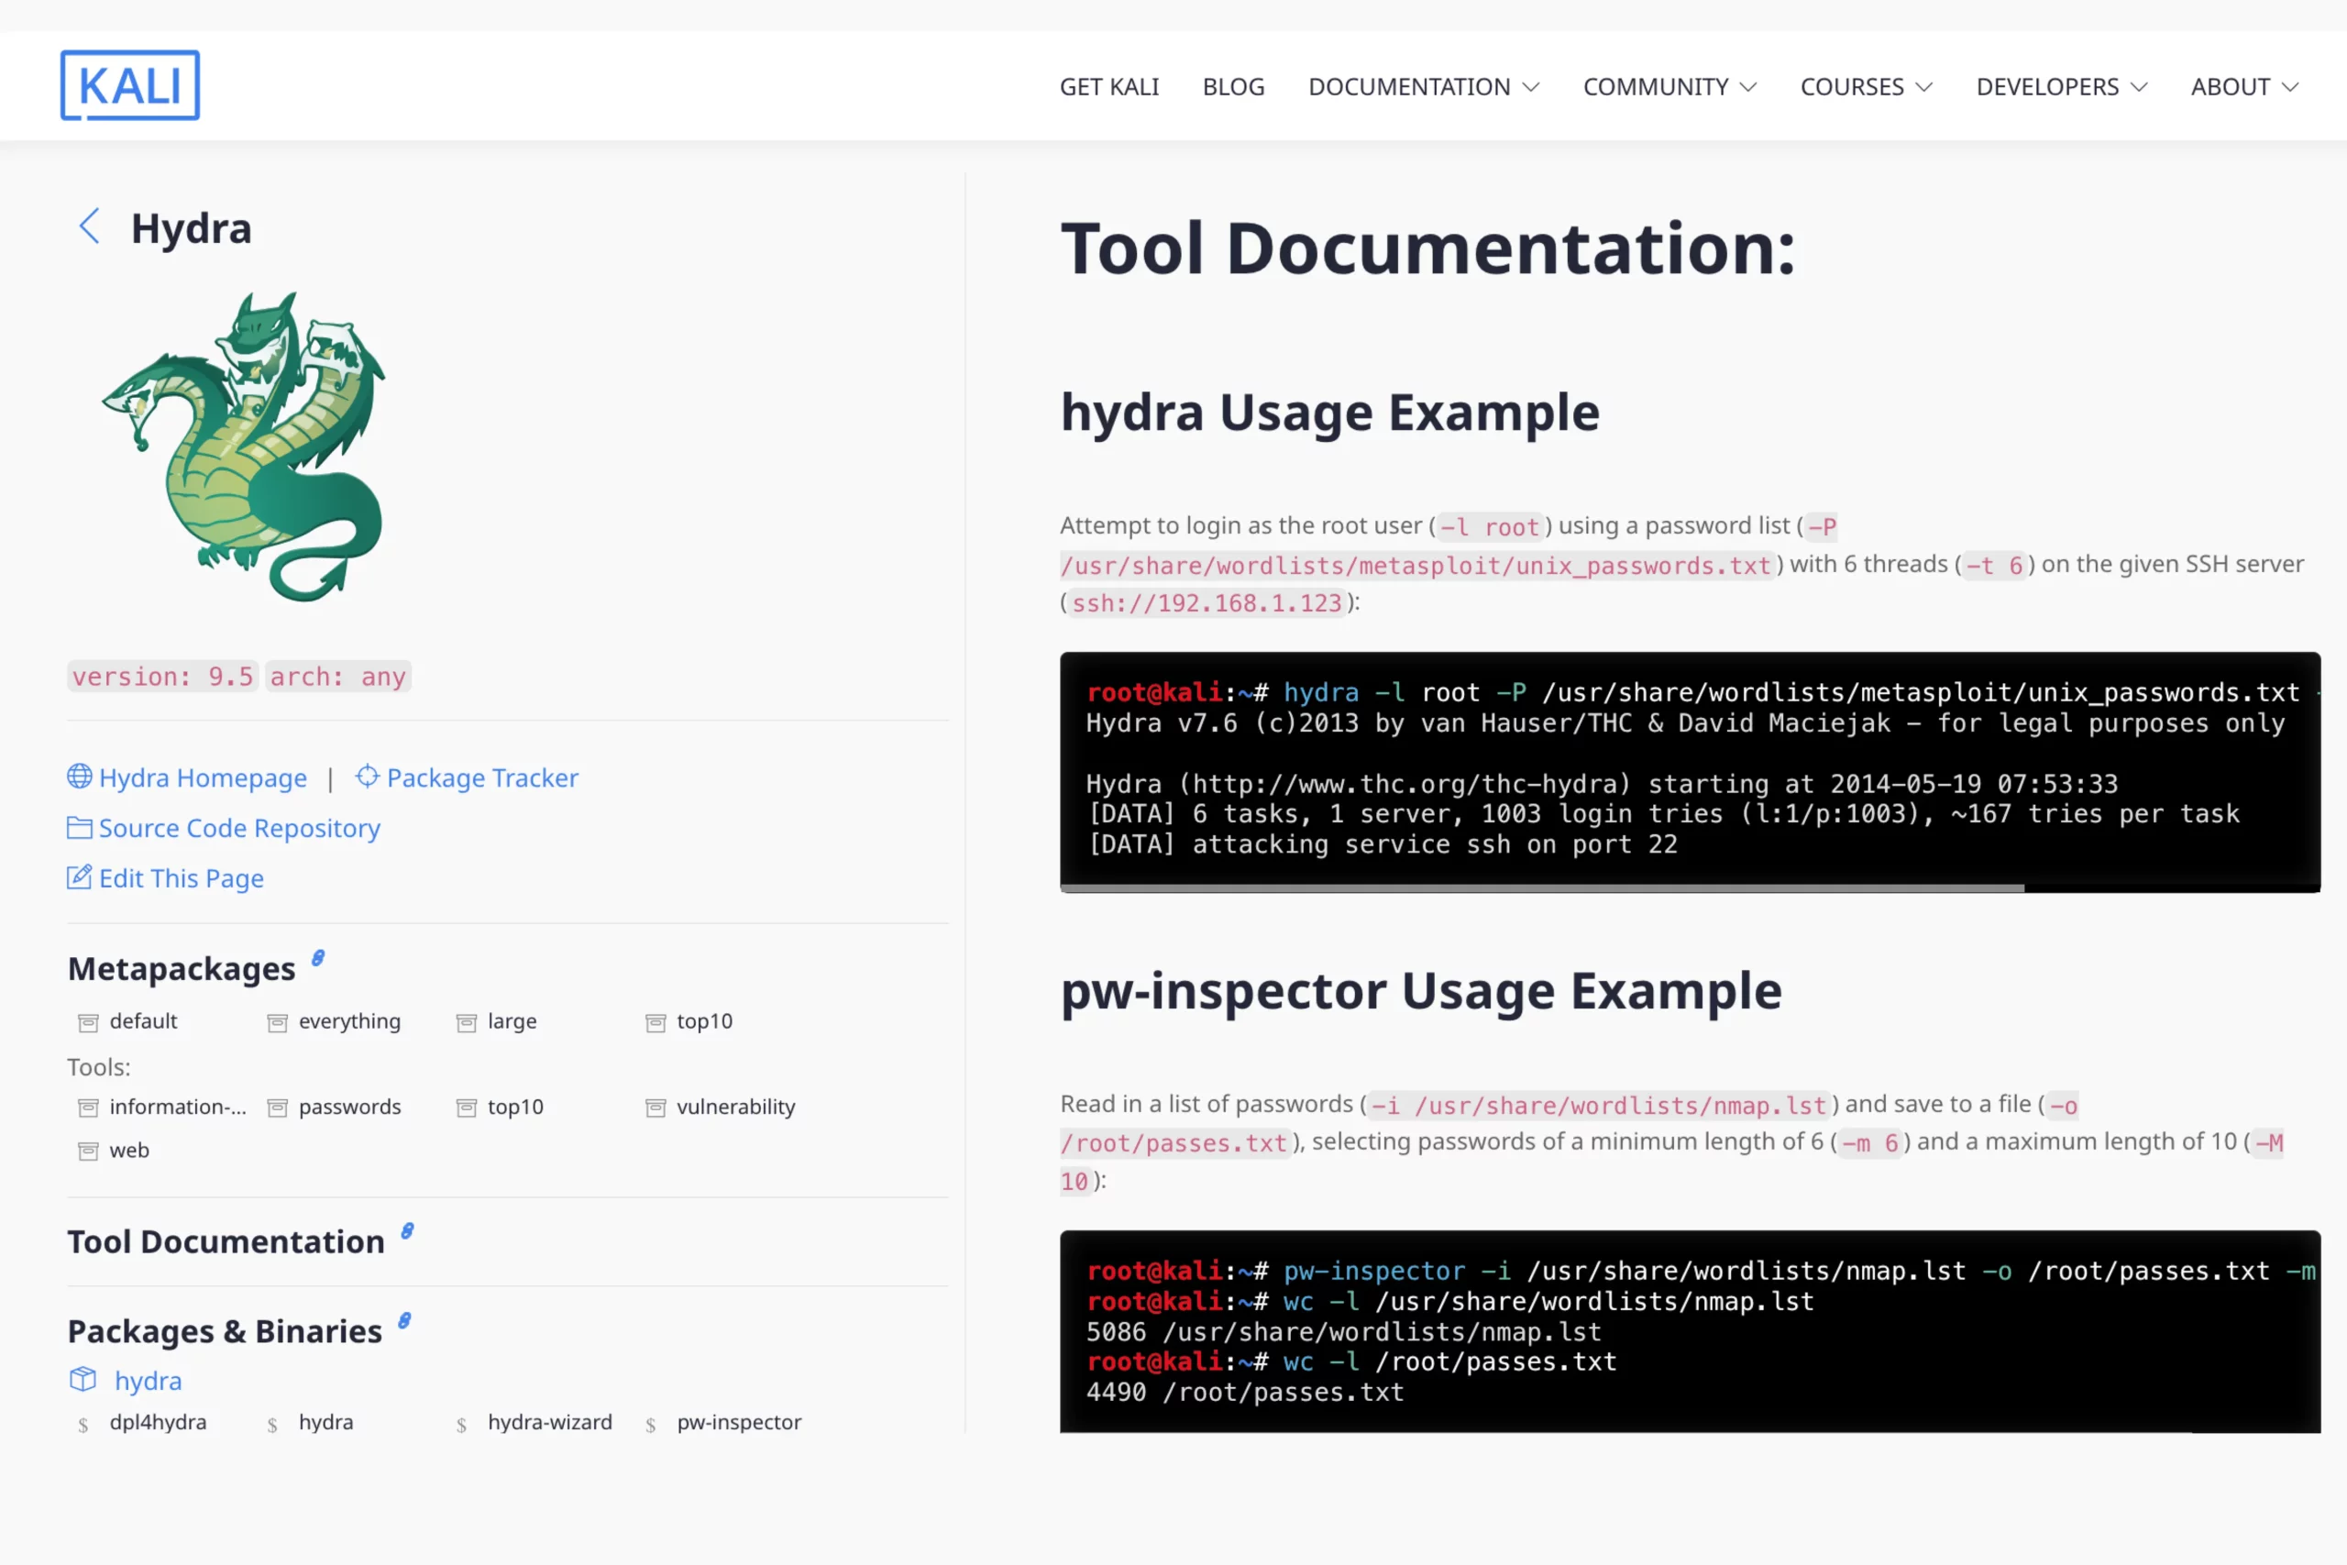This screenshot has width=2347, height=1565.
Task: Open the Package Tracker link
Action: 482,777
